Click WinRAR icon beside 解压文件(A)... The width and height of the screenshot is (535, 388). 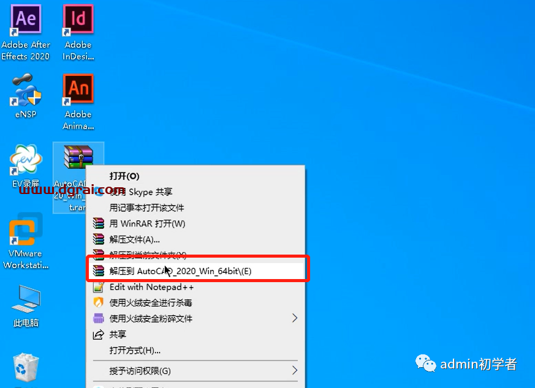99,239
